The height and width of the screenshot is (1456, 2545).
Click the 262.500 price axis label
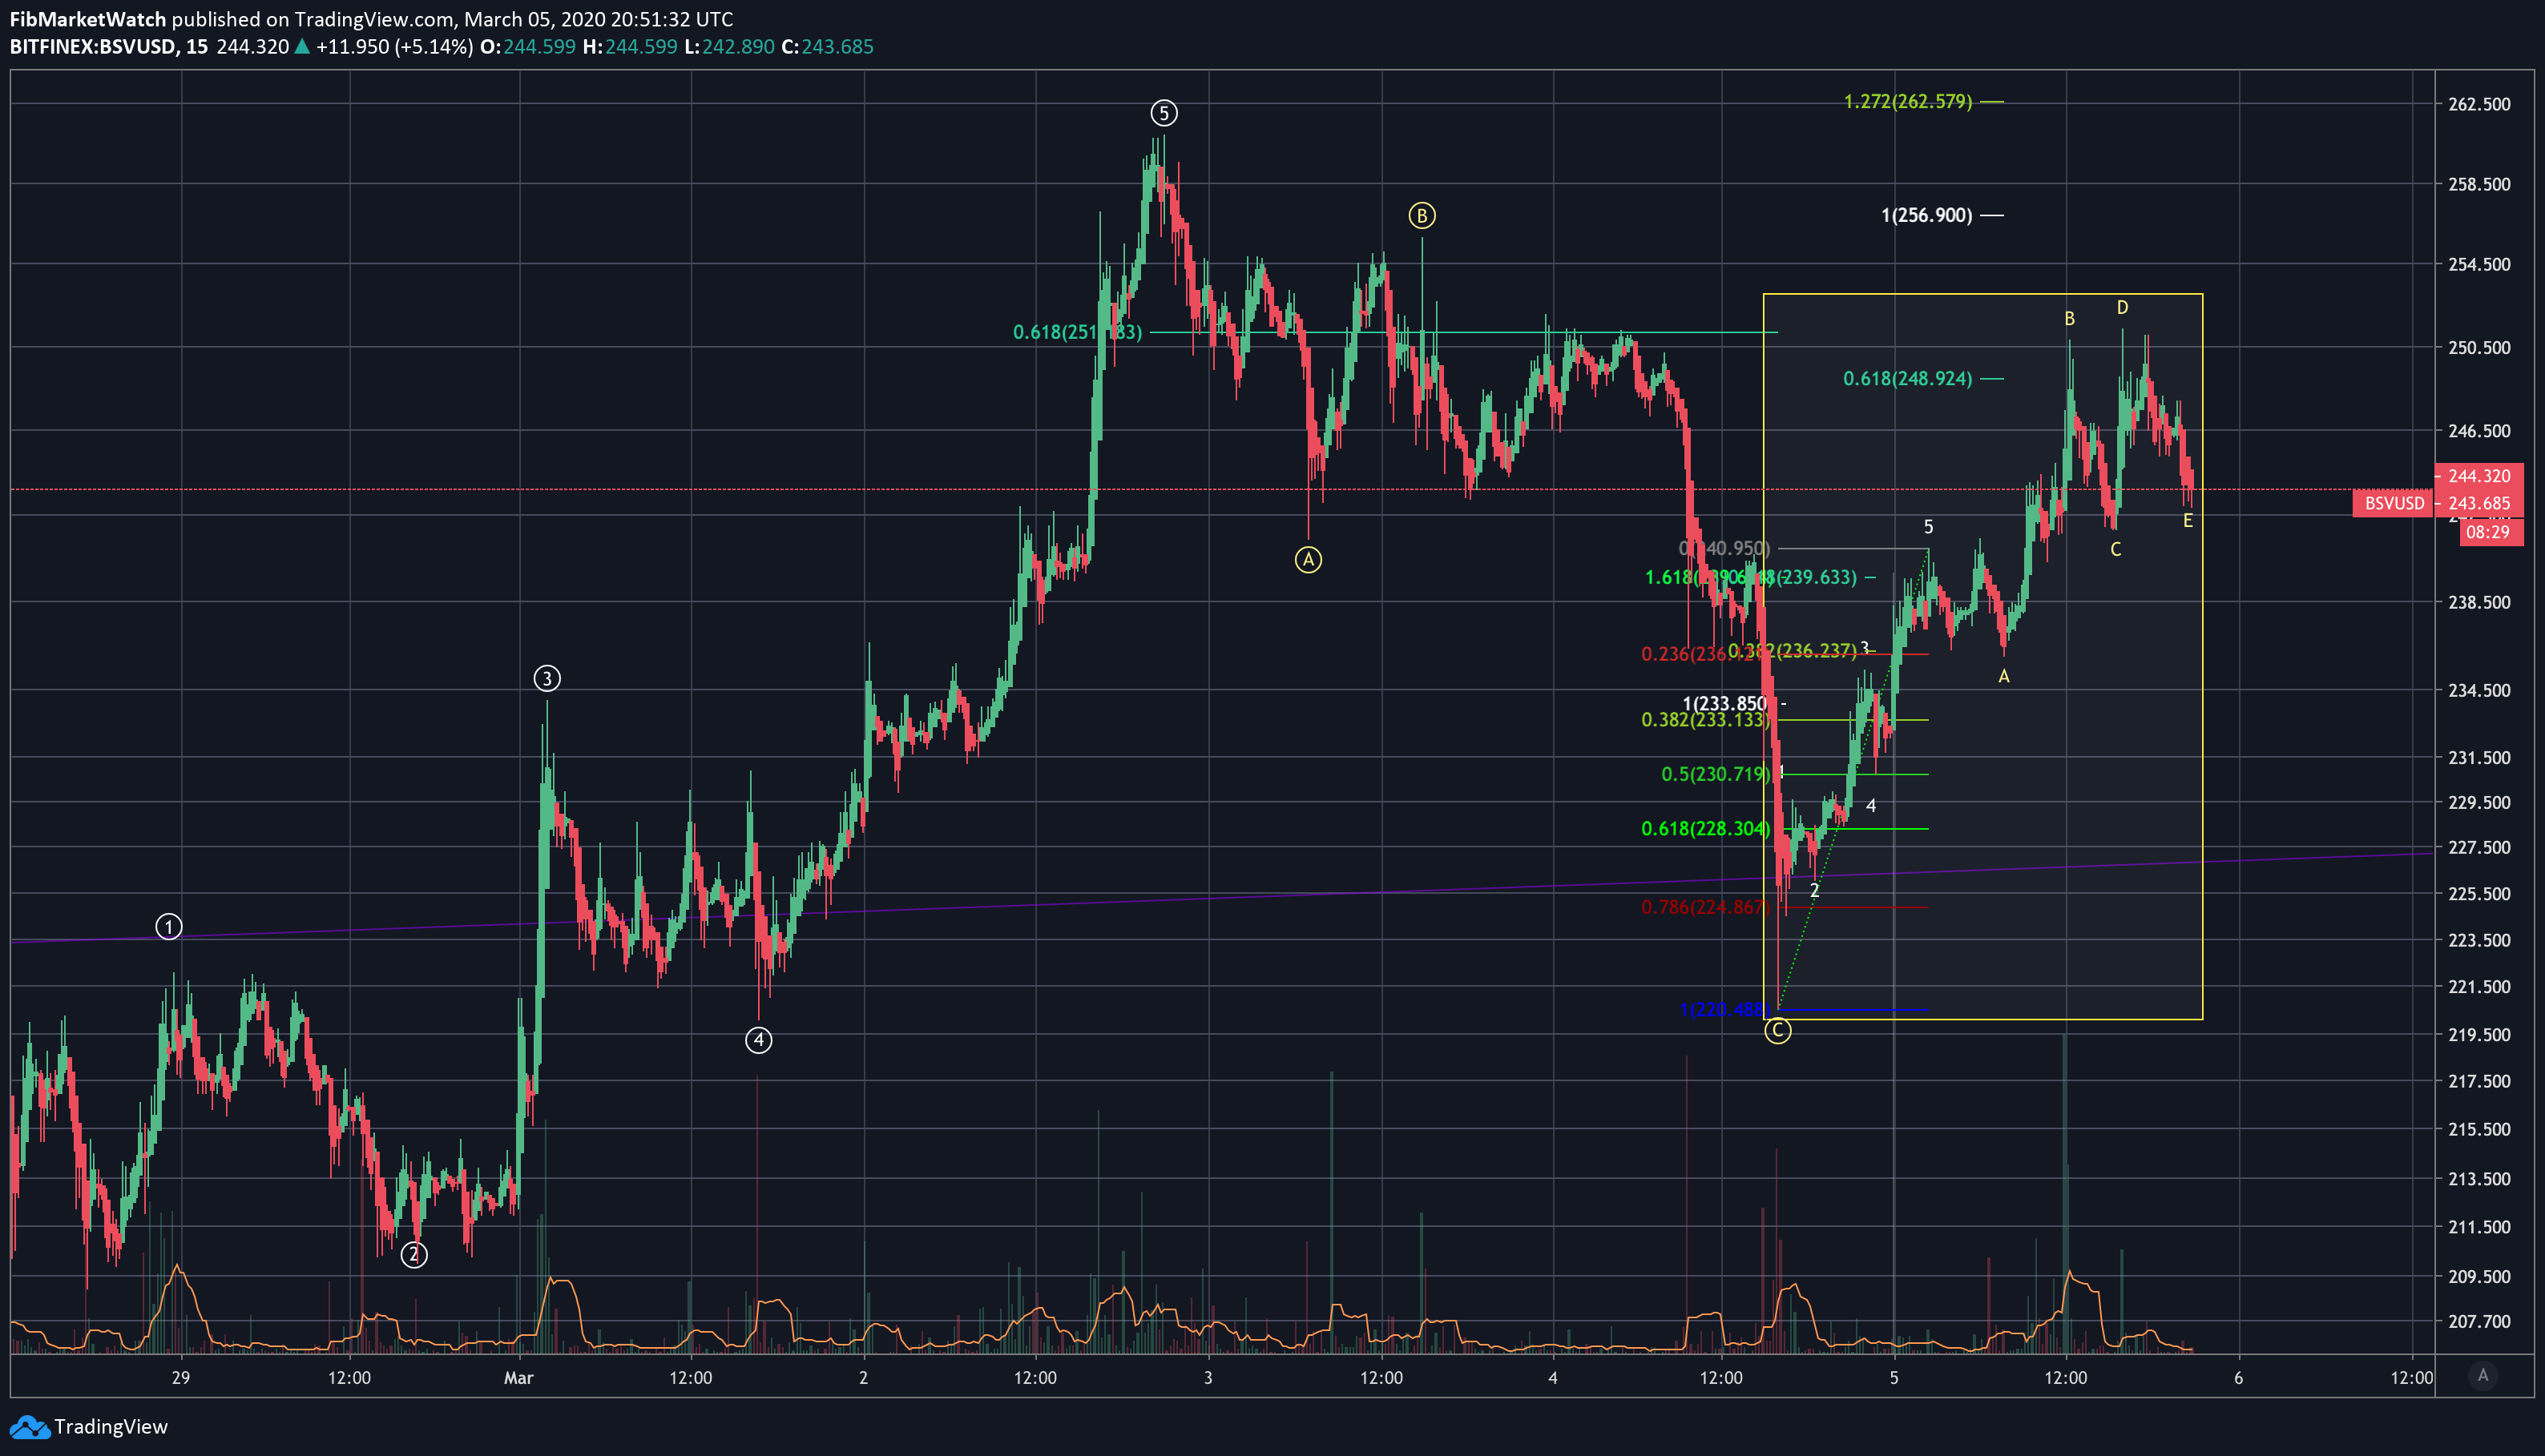click(2479, 105)
